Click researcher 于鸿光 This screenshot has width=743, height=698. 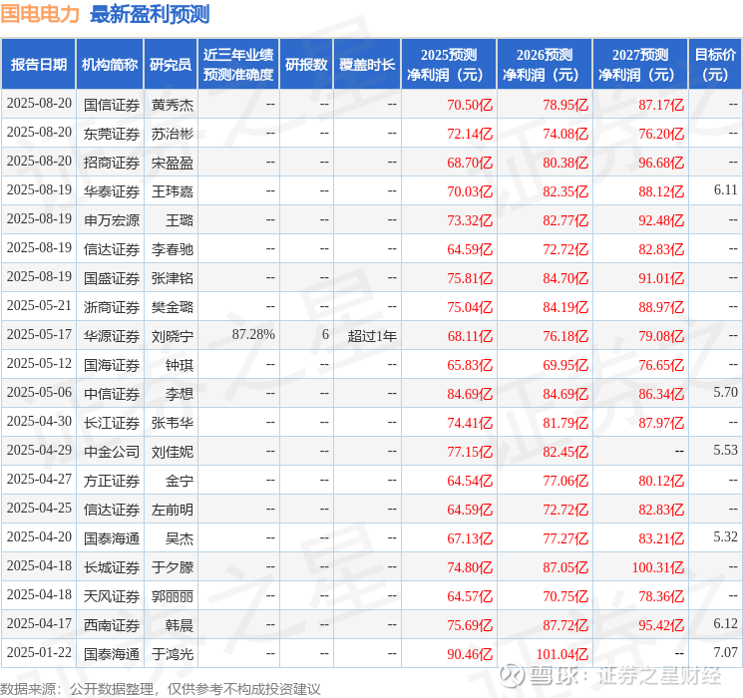pos(173,654)
